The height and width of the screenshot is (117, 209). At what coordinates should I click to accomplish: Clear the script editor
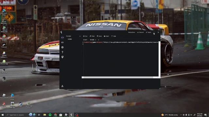click(92, 36)
